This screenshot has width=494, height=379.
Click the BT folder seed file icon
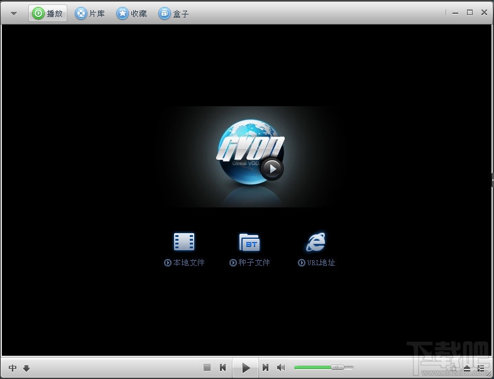[x=250, y=242]
